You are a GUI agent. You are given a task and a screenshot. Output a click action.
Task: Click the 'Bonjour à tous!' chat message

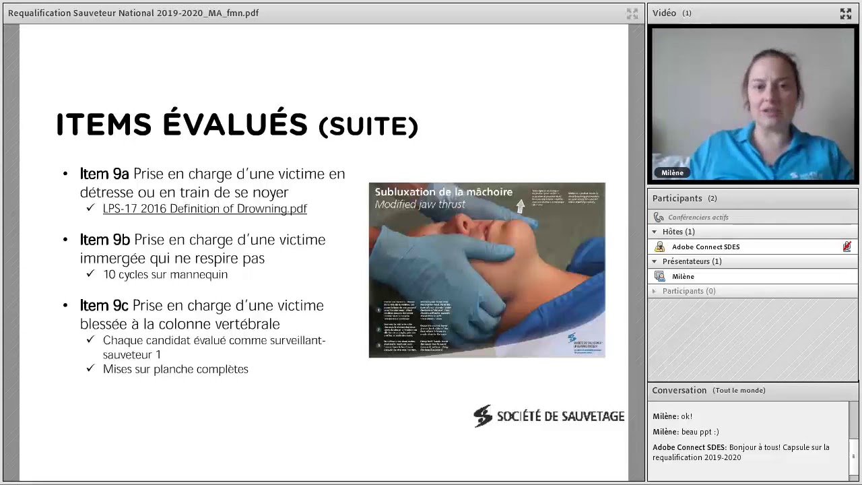tap(741, 452)
